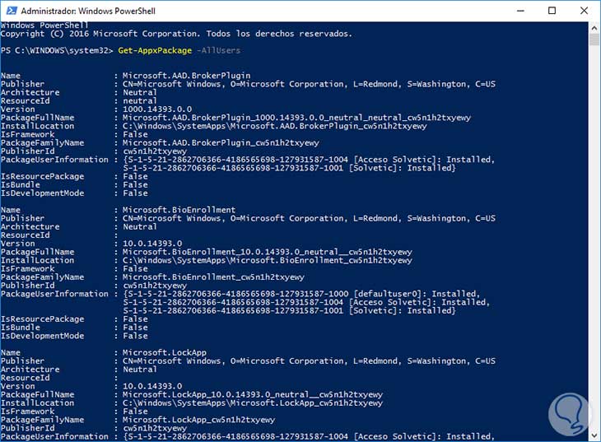Click the scrollbar up arrow
Image resolution: width=601 pixels, height=442 pixels.
coord(594,28)
